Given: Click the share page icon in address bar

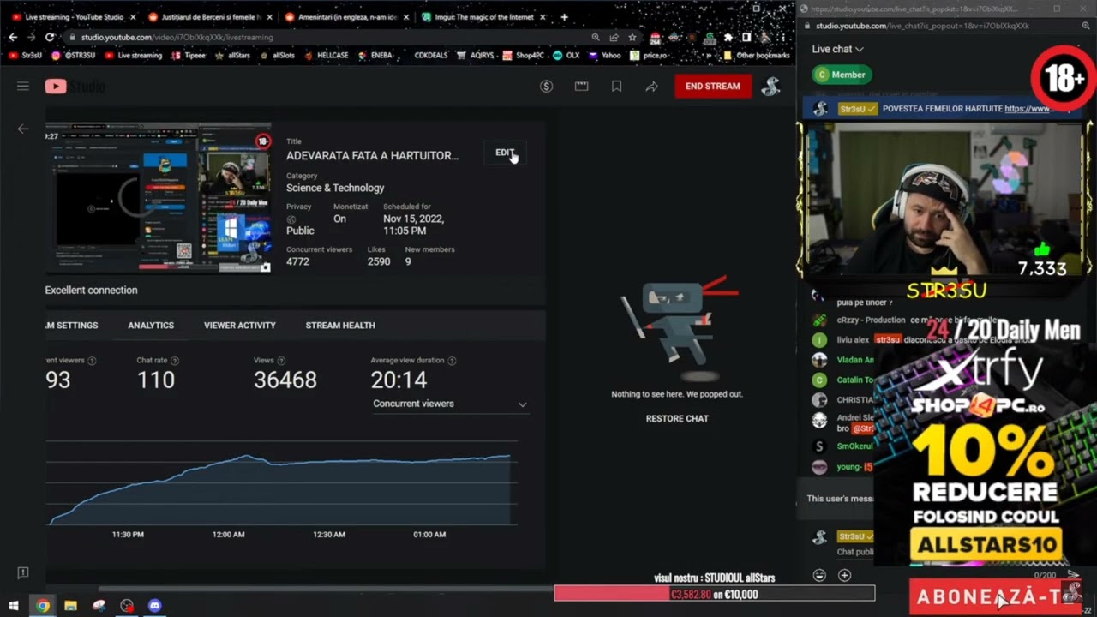Looking at the screenshot, I should pyautogui.click(x=614, y=38).
